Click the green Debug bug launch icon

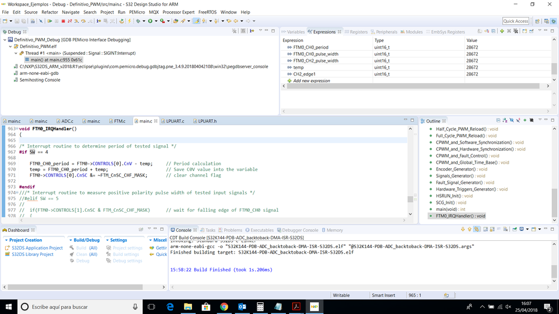tap(138, 21)
